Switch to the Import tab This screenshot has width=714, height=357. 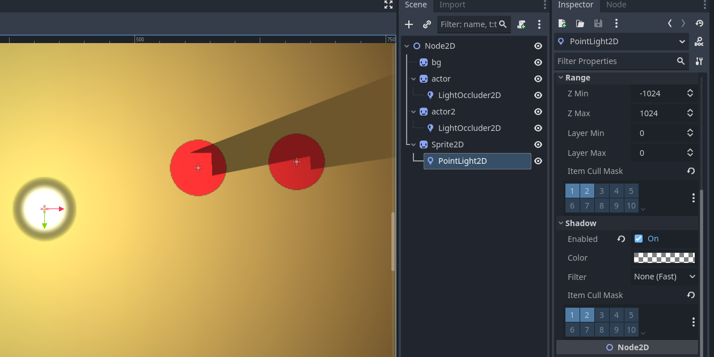coord(452,5)
